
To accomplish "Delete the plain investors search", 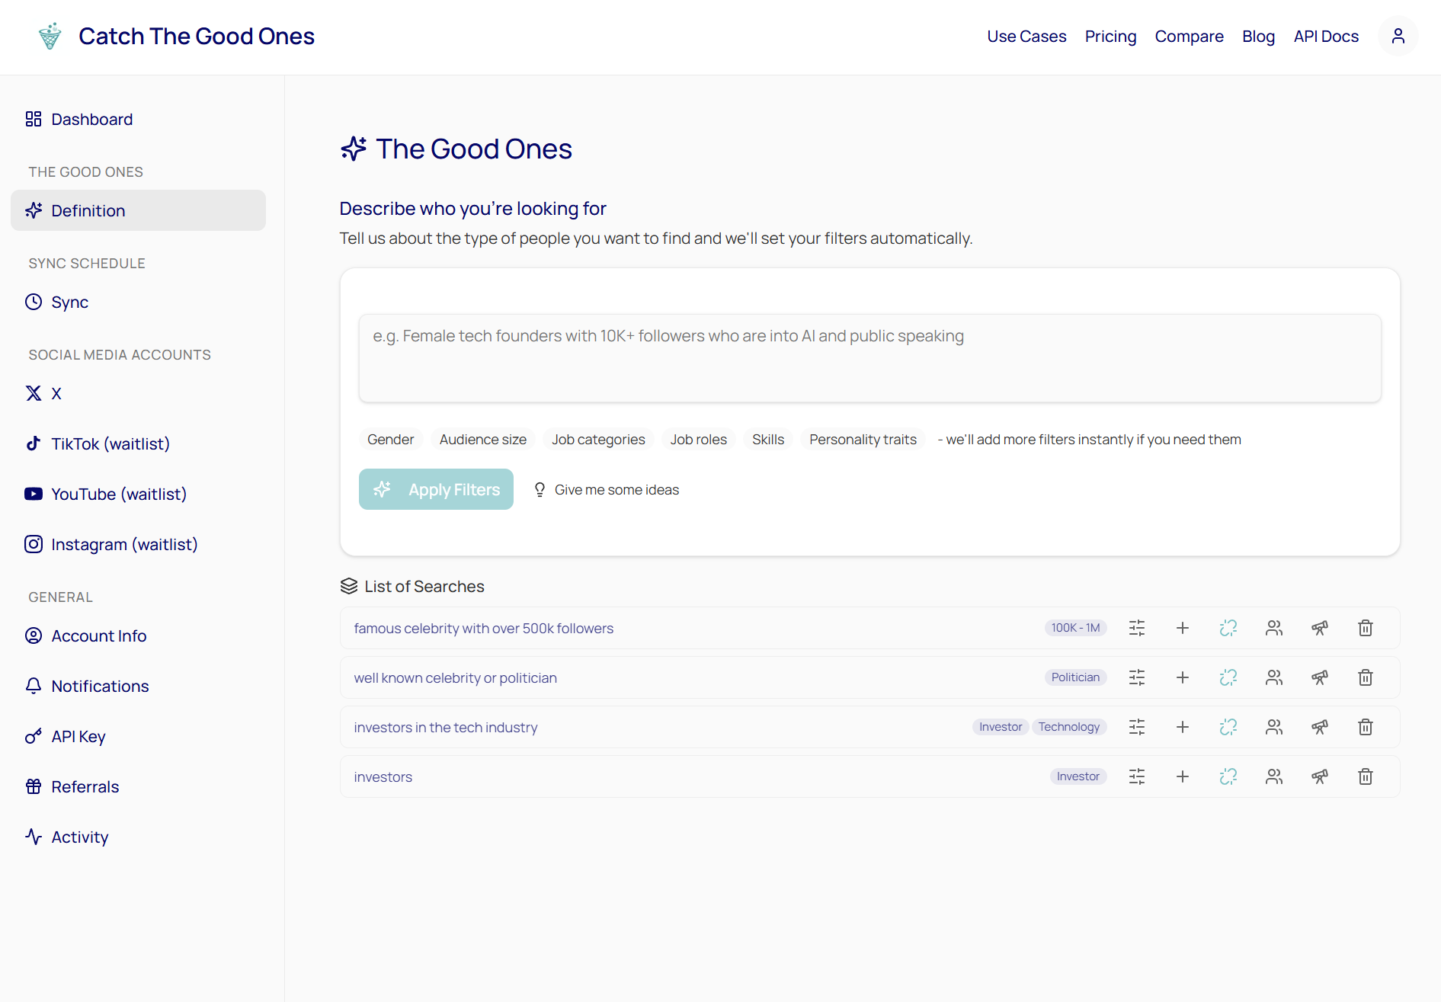I will pyautogui.click(x=1366, y=776).
